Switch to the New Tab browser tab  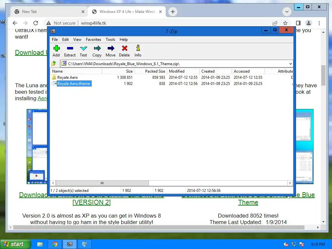point(49,12)
